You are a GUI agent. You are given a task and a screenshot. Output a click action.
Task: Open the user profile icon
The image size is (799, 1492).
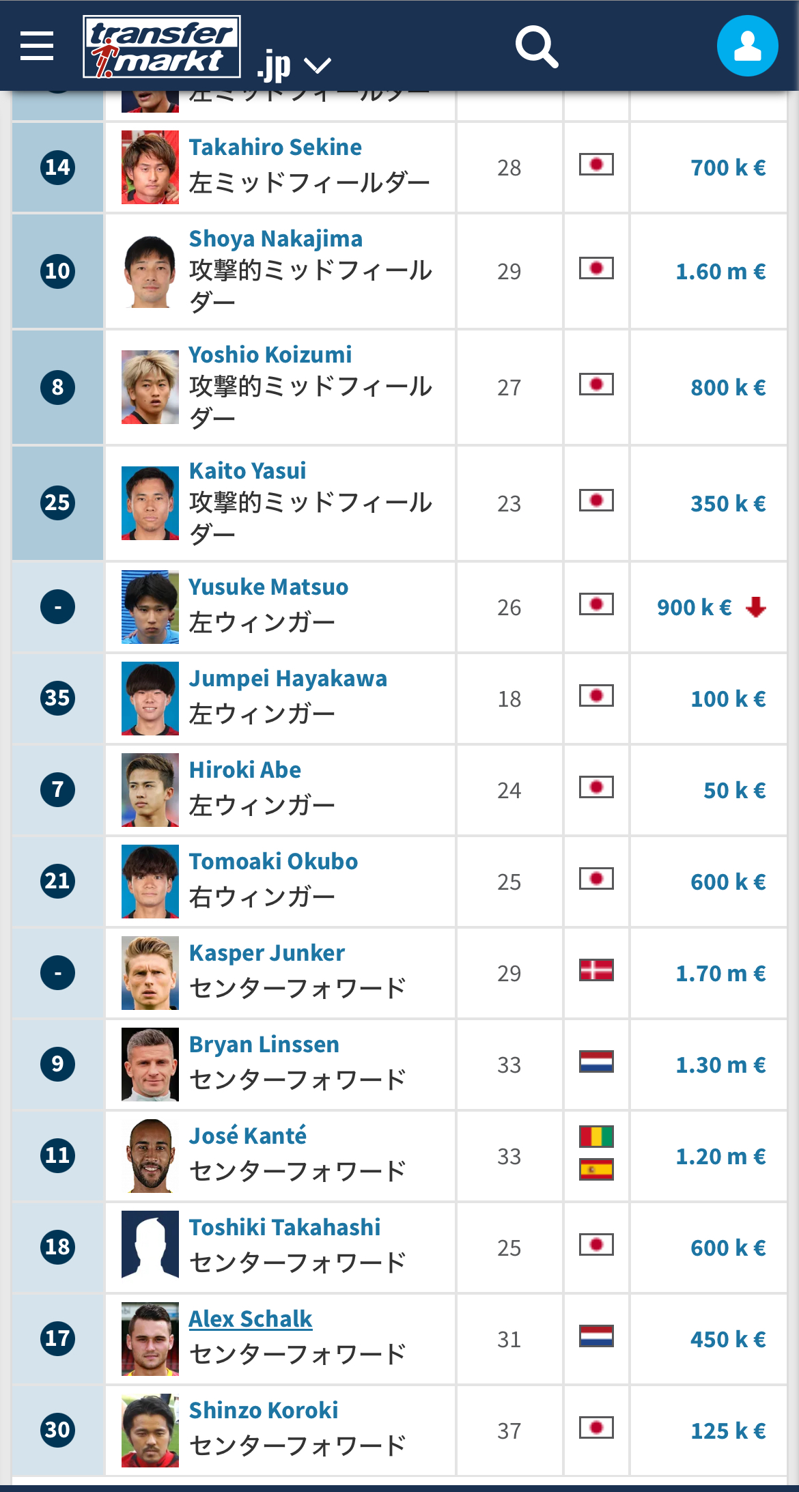[x=747, y=46]
